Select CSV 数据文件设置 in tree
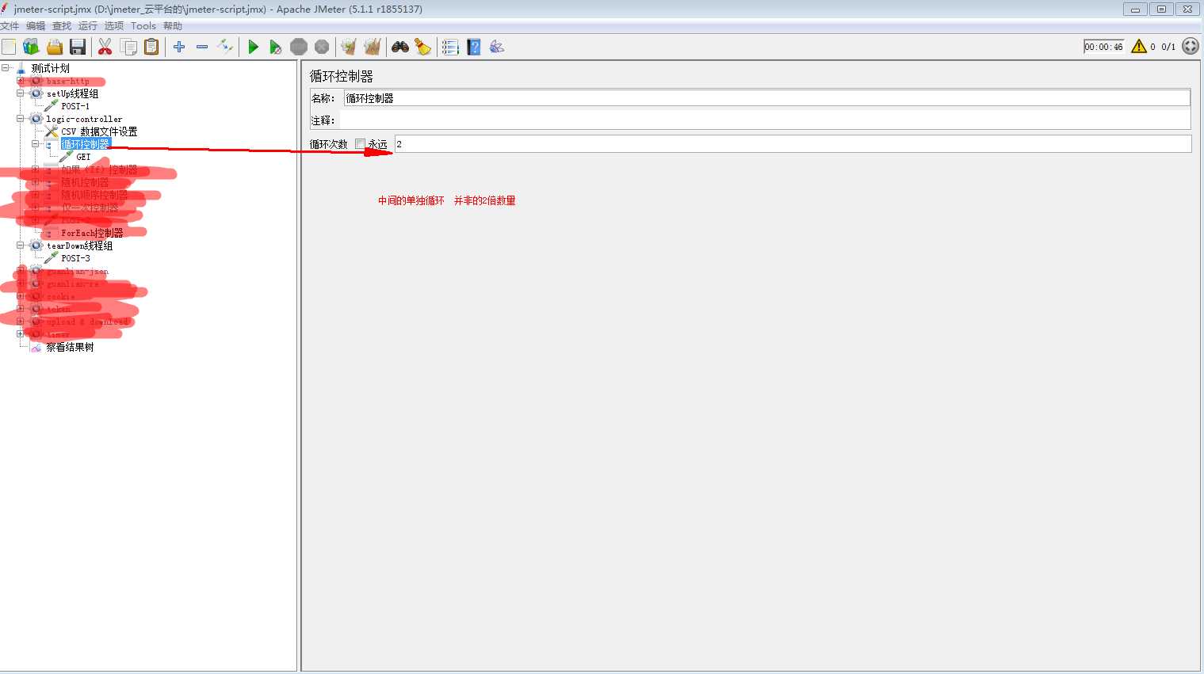Image resolution: width=1204 pixels, height=674 pixels. pos(99,131)
